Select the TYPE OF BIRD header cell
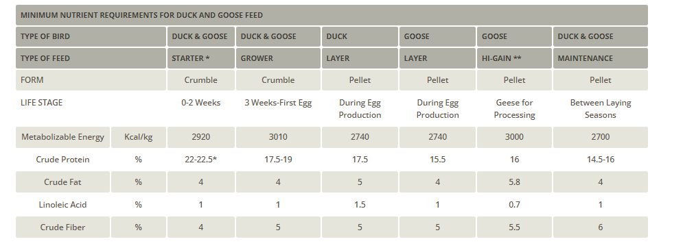This screenshot has height=248, width=683. 91,36
